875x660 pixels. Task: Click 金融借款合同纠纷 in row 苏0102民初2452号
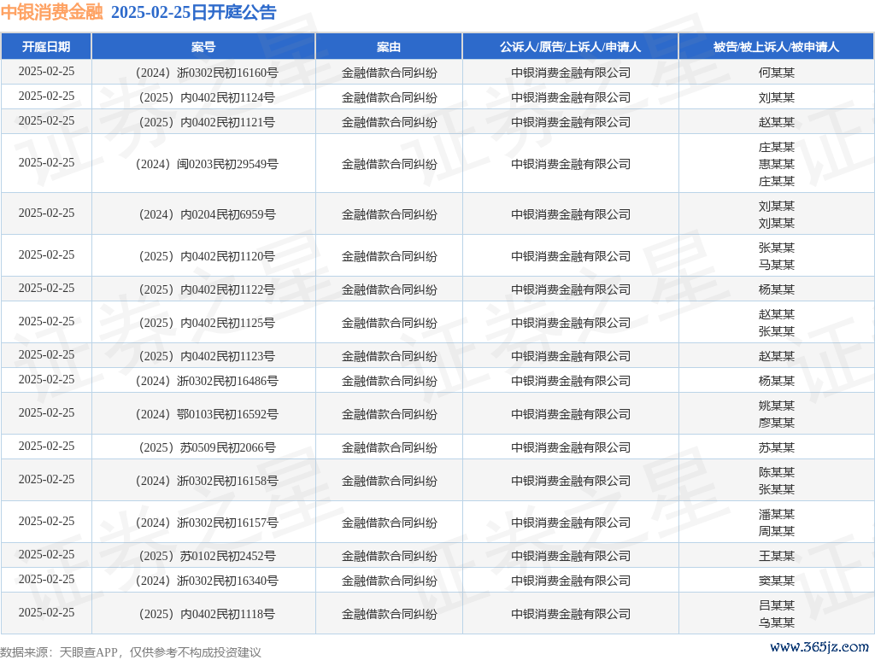click(389, 556)
